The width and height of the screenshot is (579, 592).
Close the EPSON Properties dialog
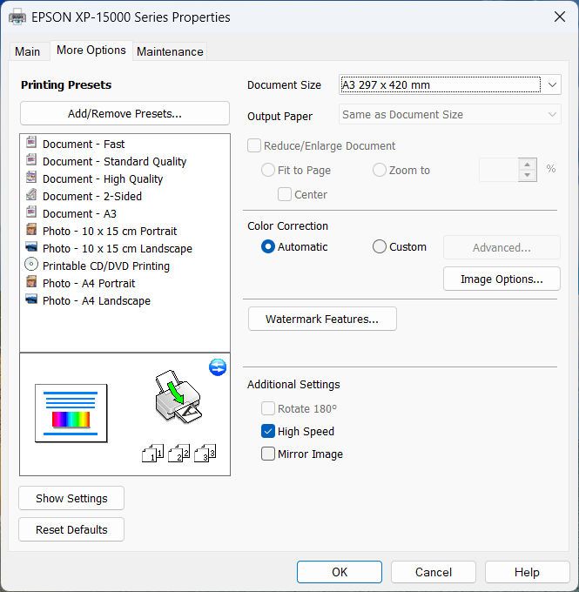pos(559,17)
